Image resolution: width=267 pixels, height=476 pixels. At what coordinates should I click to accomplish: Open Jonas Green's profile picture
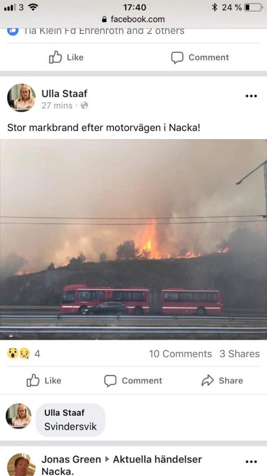[21, 465]
